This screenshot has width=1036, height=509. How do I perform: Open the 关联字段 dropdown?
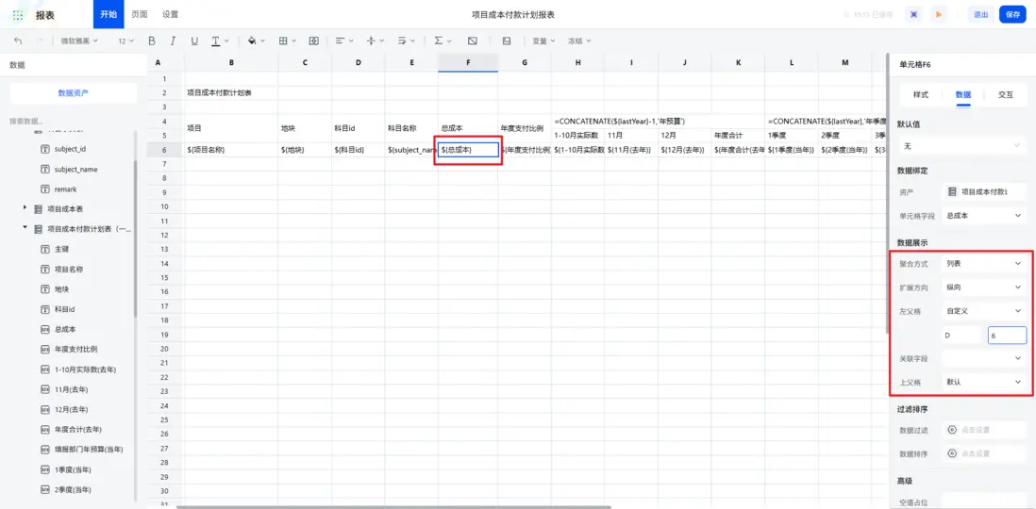pos(984,358)
